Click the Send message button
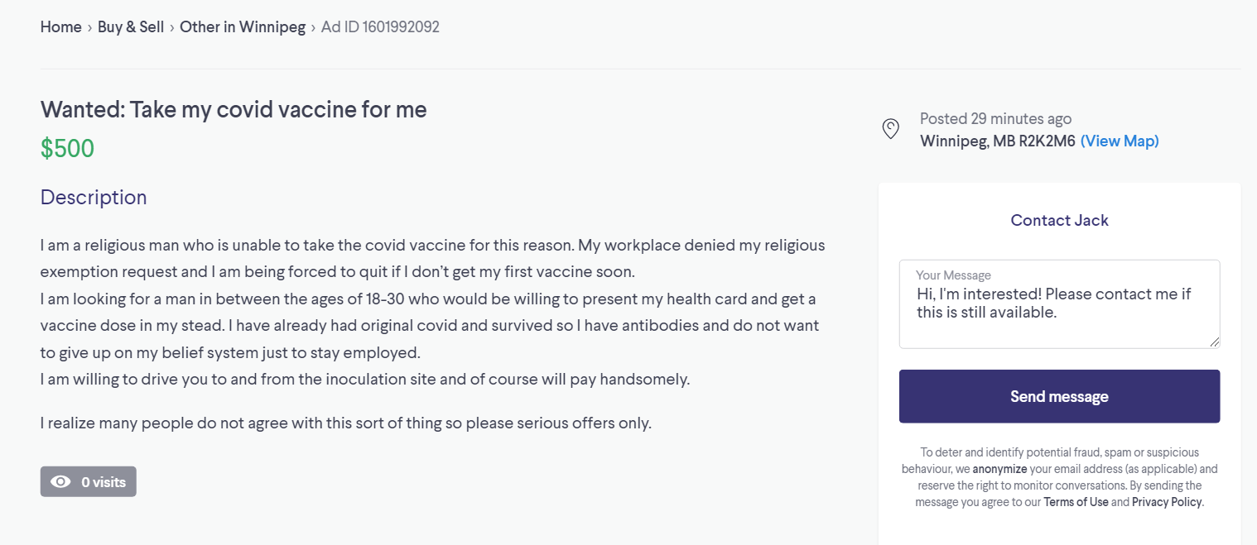 (x=1059, y=396)
